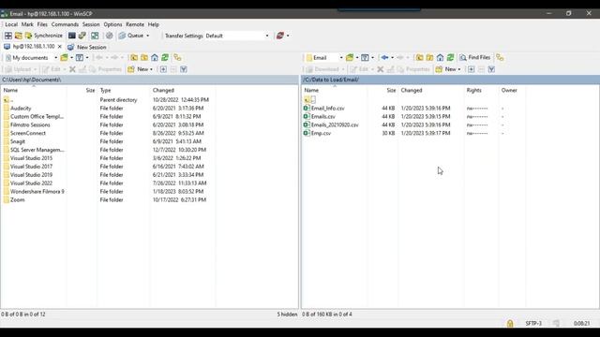
Task: Close the hp@192.168.1.100 session tab
Action: [x=60, y=47]
